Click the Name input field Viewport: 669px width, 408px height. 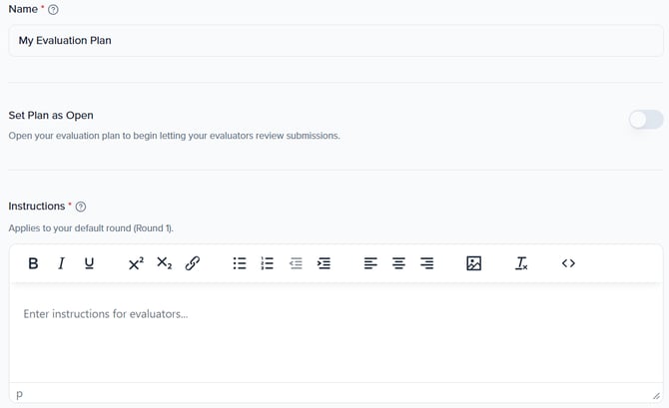[335, 41]
